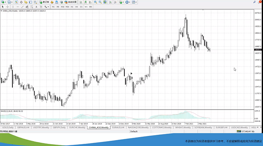This screenshot has width=263, height=146.
Task: Click the current price level marker
Action: pyautogui.click(x=258, y=50)
